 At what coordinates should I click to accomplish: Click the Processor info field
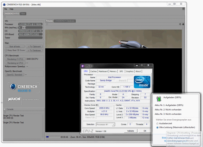[x=30, y=24]
